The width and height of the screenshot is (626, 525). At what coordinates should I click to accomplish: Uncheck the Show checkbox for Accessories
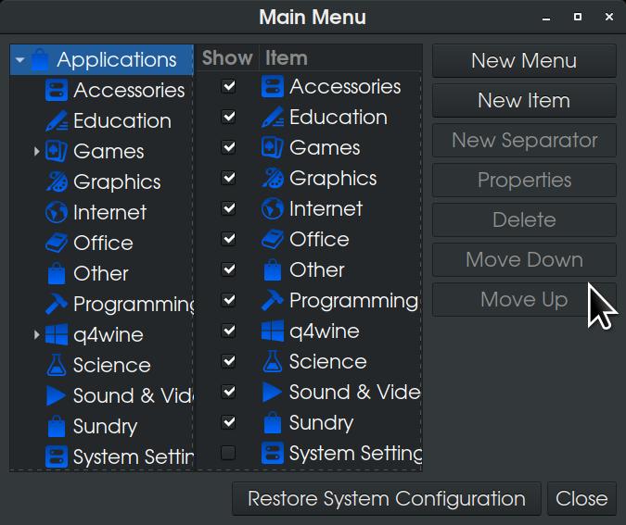[228, 87]
